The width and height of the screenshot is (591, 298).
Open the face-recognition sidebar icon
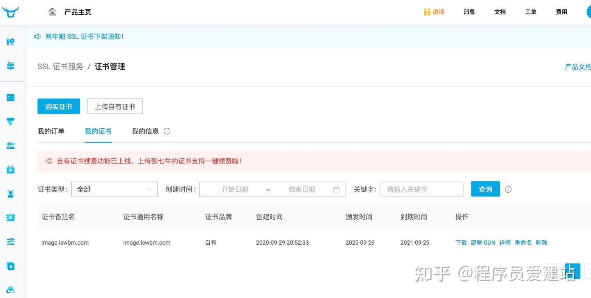[11, 193]
